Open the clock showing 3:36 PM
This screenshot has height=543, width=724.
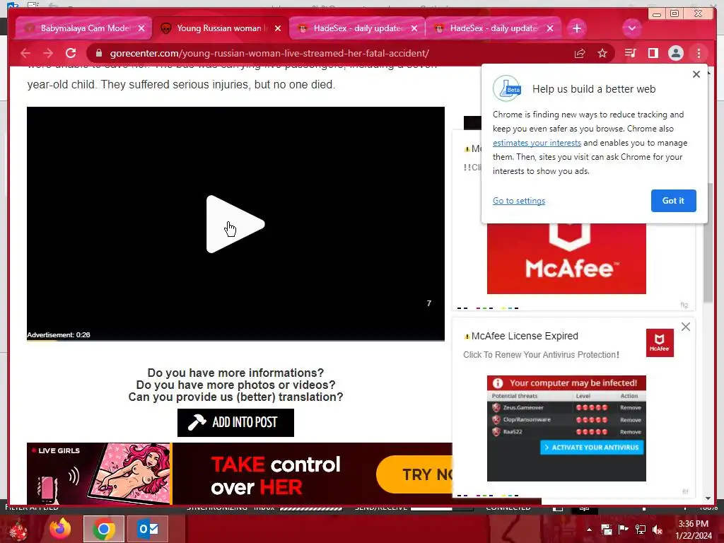pyautogui.click(x=693, y=530)
